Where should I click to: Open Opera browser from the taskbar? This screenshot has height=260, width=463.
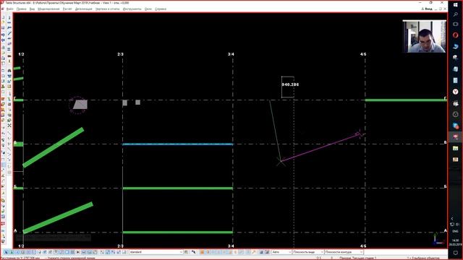pos(455,35)
